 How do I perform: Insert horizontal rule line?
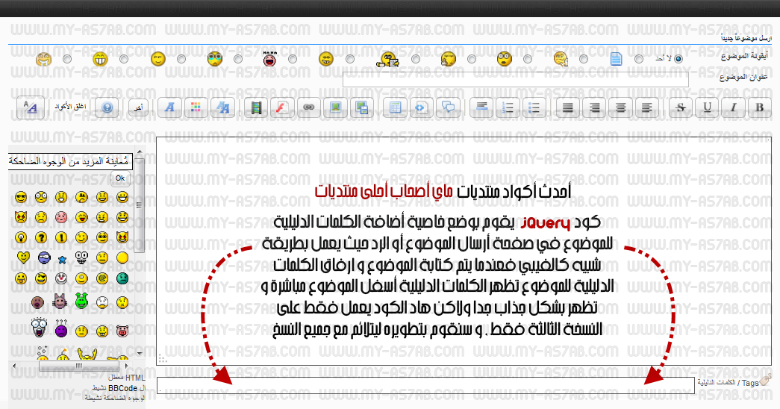point(481,107)
